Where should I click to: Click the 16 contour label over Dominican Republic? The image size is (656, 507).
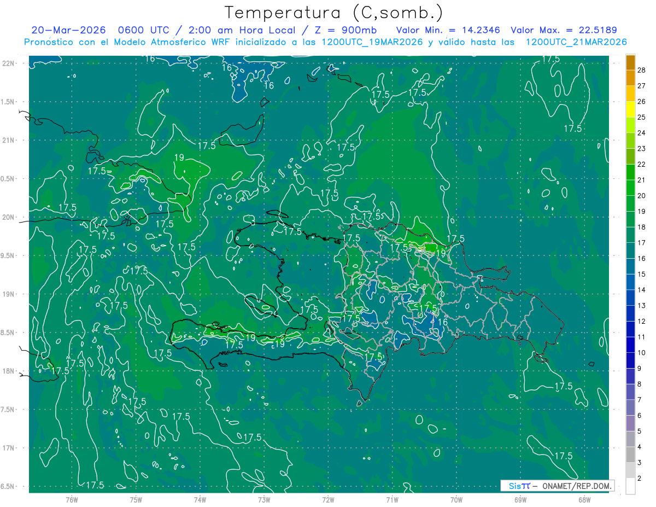tap(443, 322)
